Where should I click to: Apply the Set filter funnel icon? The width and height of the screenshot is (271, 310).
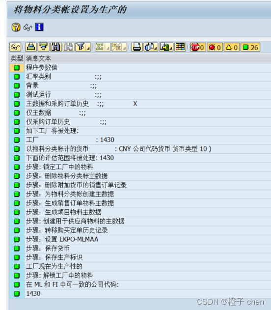(81, 47)
